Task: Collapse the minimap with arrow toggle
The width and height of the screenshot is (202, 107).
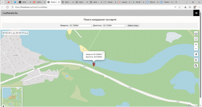Action: pyautogui.click(x=3, y=105)
